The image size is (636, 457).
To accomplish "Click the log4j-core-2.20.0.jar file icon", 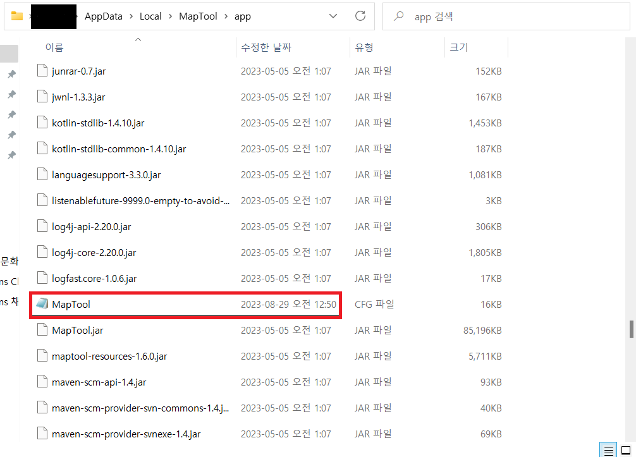I will [42, 252].
